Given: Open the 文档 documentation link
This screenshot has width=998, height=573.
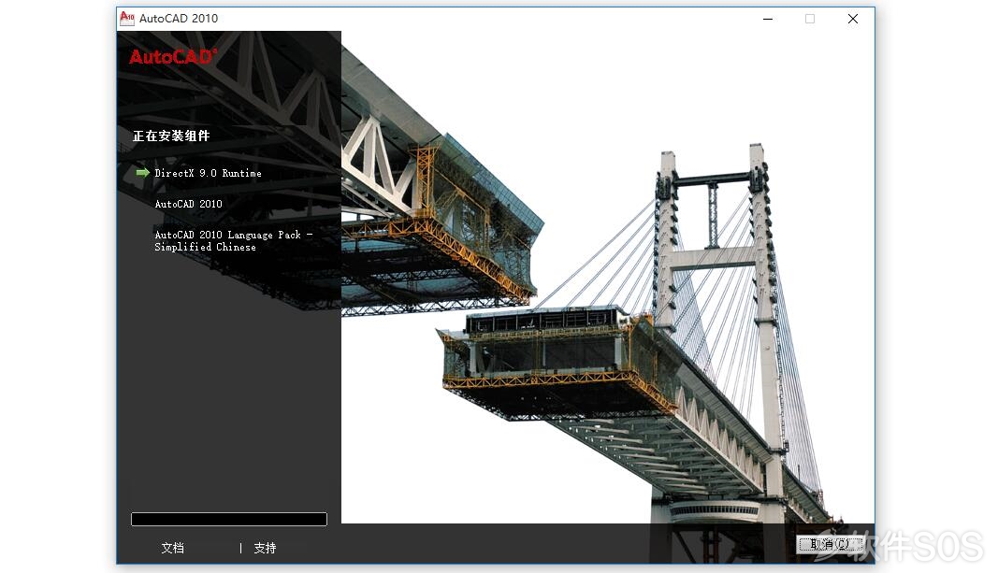Looking at the screenshot, I should [172, 548].
